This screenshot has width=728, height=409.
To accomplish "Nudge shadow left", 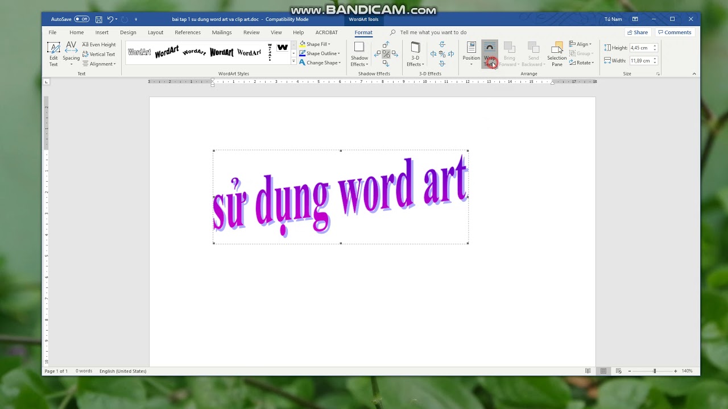I will click(x=378, y=54).
